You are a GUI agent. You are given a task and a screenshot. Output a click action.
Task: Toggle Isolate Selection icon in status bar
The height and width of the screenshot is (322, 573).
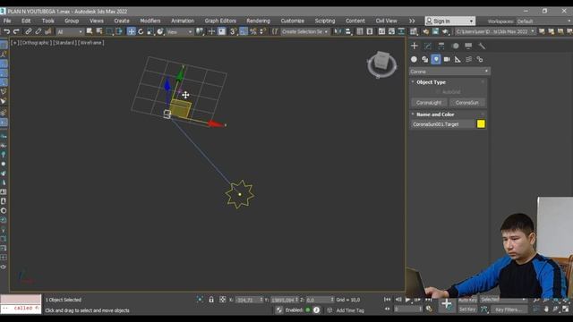coord(200,300)
